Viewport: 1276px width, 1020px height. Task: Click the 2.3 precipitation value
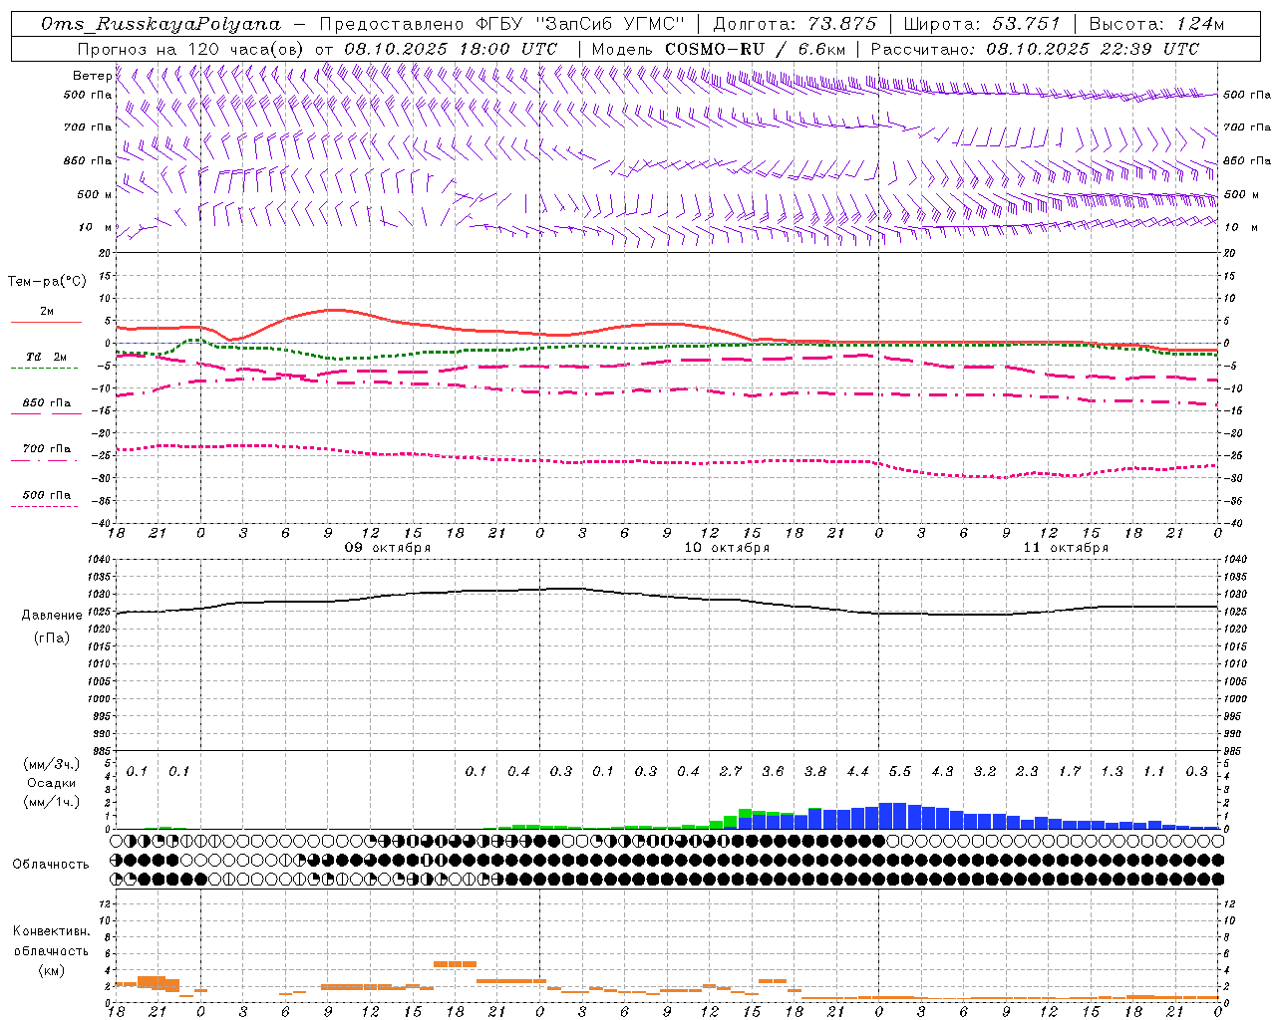[1027, 772]
